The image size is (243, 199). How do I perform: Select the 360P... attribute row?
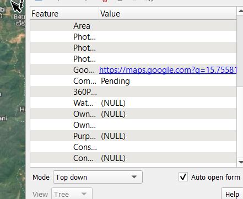133,92
